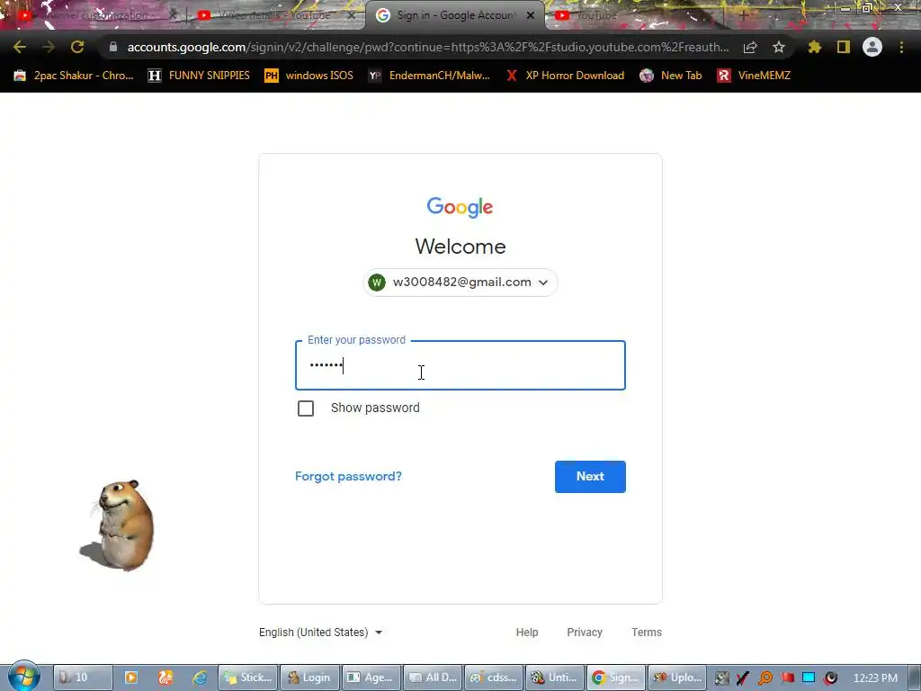Open the Windows Start orb

click(24, 677)
